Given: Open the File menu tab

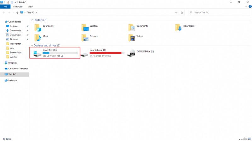Looking at the screenshot, I should click(x=5, y=7).
